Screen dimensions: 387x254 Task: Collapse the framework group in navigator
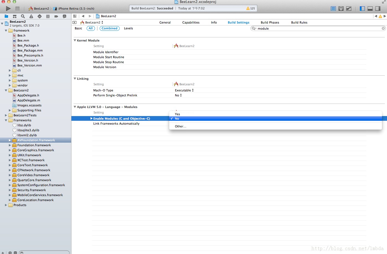click(x=6, y=30)
